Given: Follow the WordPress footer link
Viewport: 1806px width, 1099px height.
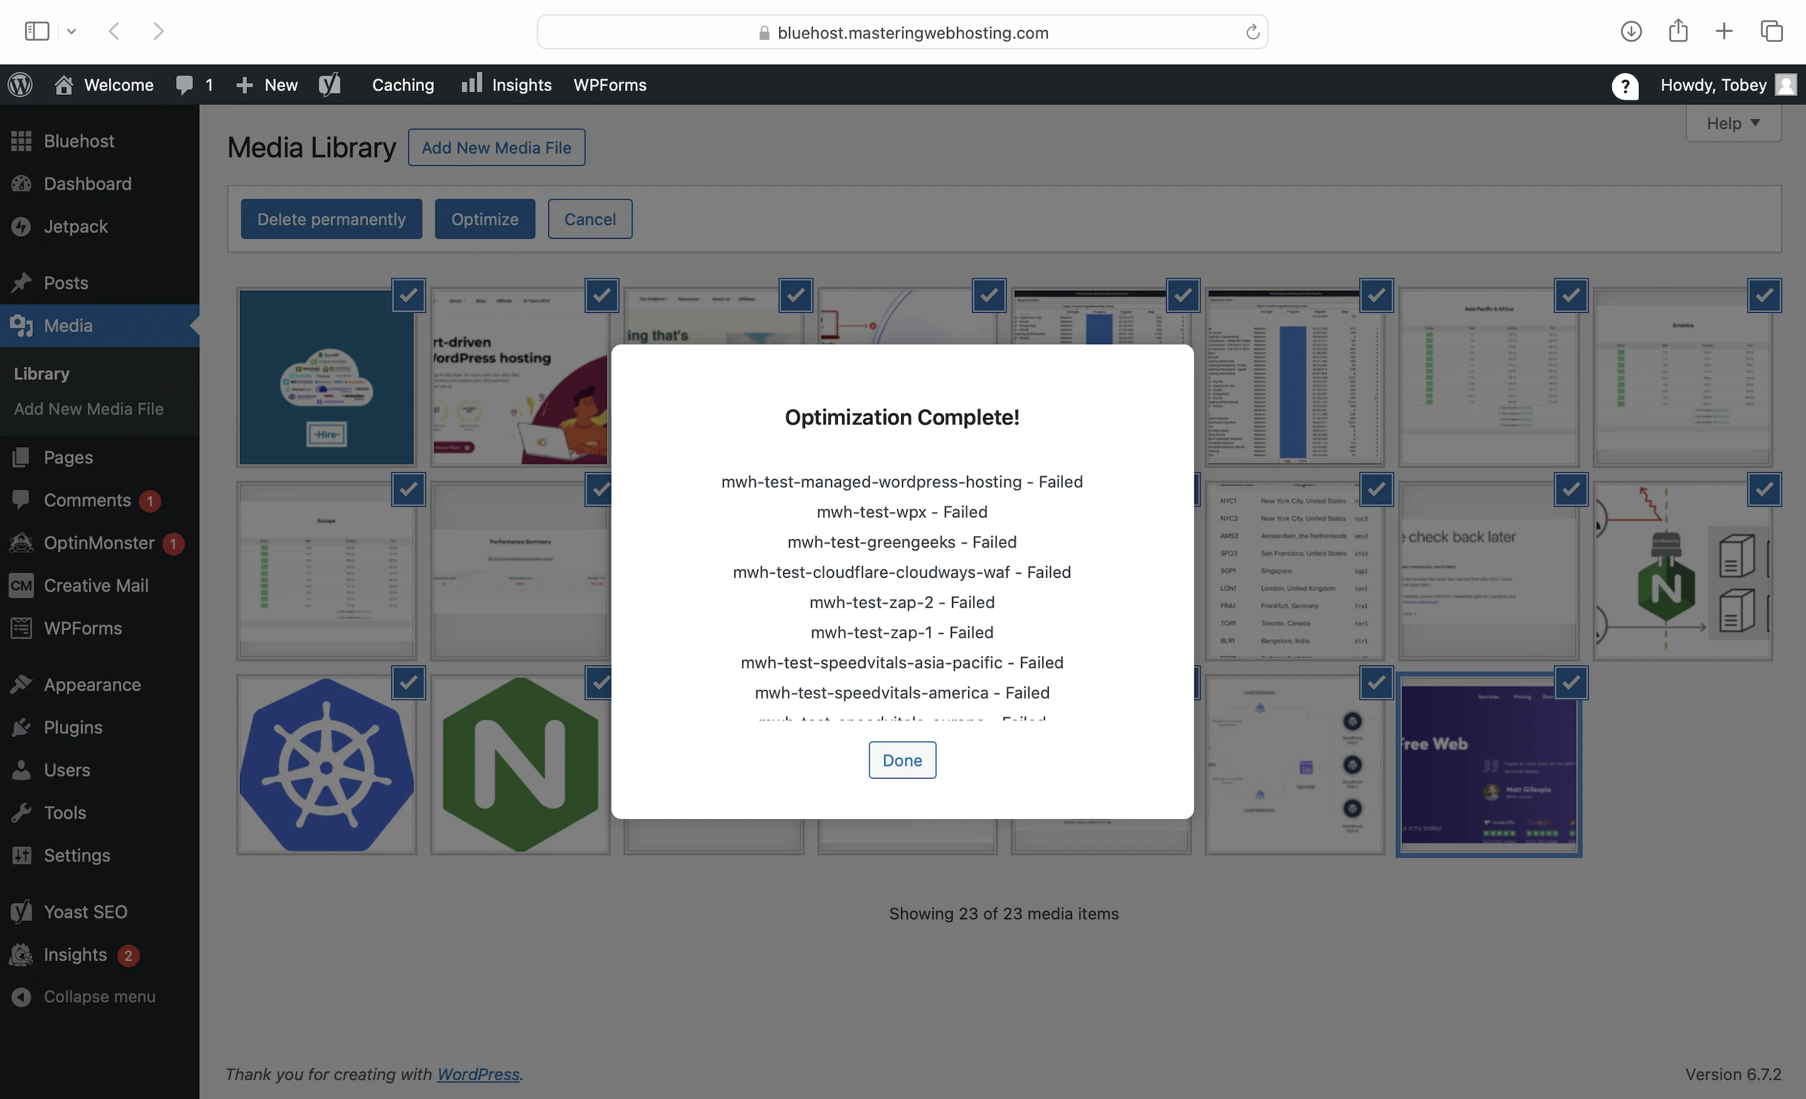Looking at the screenshot, I should tap(478, 1074).
